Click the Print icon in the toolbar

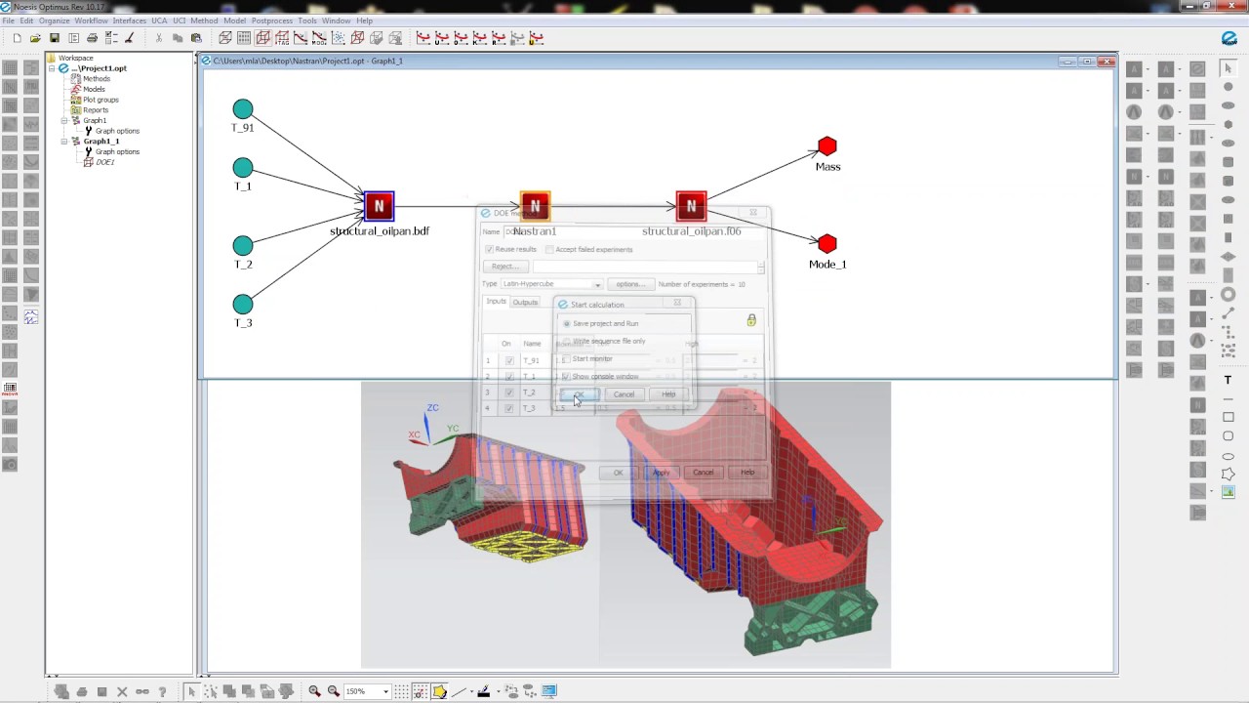92,38
